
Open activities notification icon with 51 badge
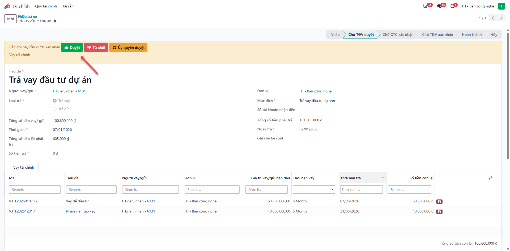click(x=426, y=6)
